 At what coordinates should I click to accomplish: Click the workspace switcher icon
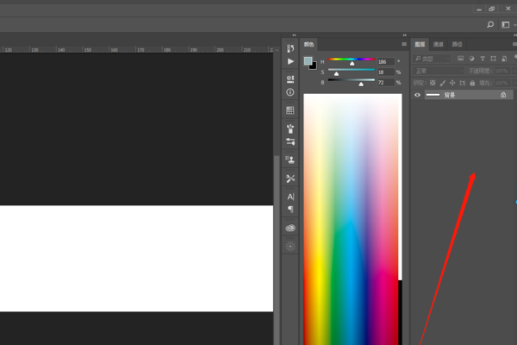coord(505,24)
